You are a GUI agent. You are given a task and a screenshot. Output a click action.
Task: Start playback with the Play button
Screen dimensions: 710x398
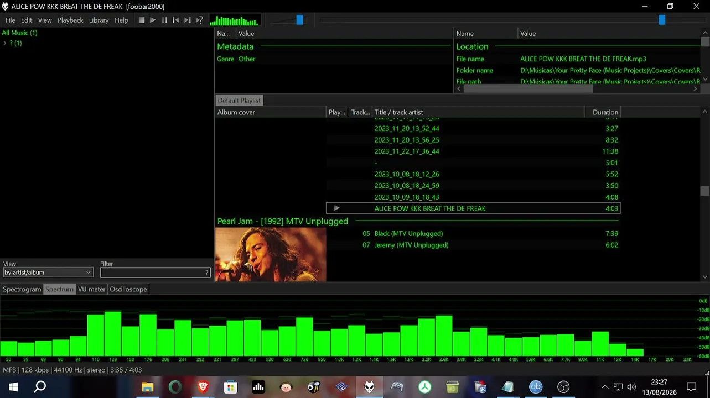tap(153, 20)
